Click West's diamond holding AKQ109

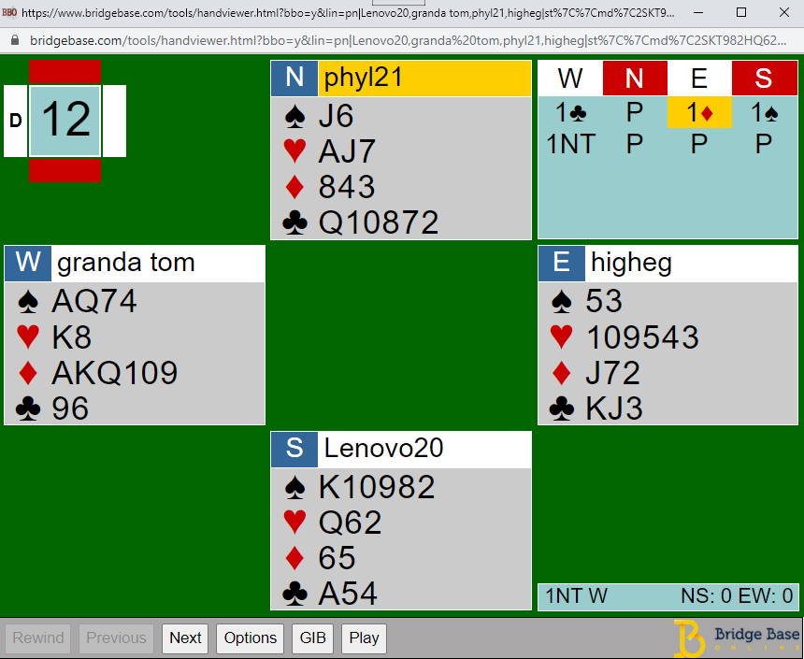point(115,373)
